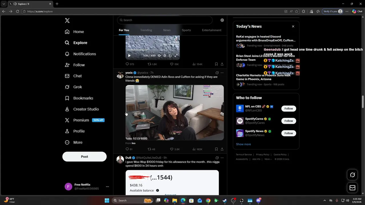
Task: Go to Profile page
Action: 75,131
